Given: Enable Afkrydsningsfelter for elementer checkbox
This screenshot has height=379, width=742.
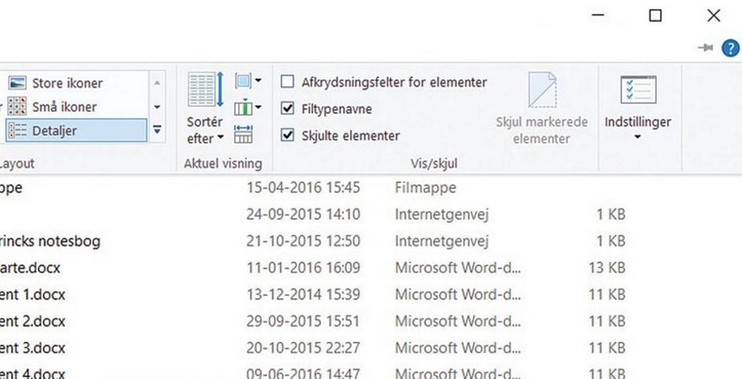Looking at the screenshot, I should pos(288,82).
